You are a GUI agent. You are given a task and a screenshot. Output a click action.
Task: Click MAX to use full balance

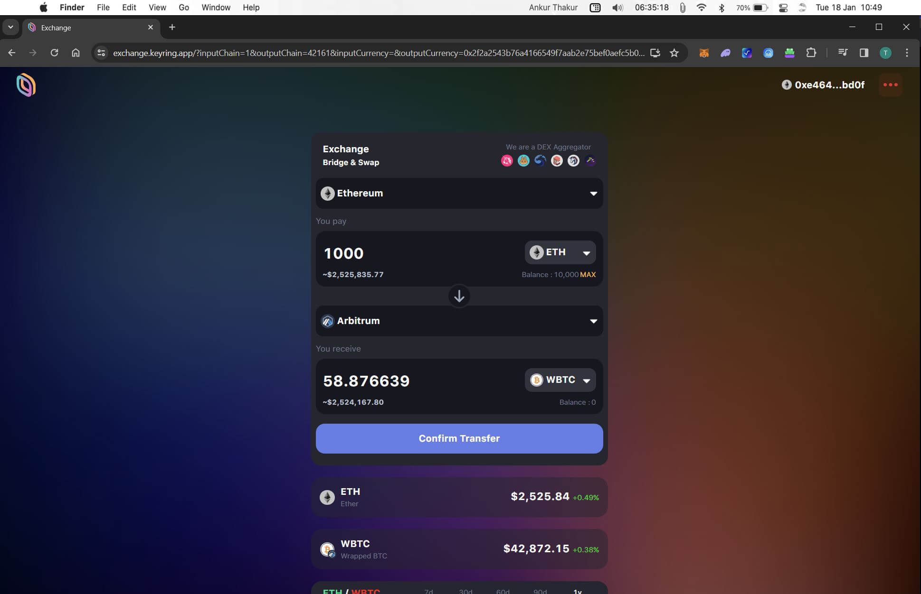click(588, 275)
